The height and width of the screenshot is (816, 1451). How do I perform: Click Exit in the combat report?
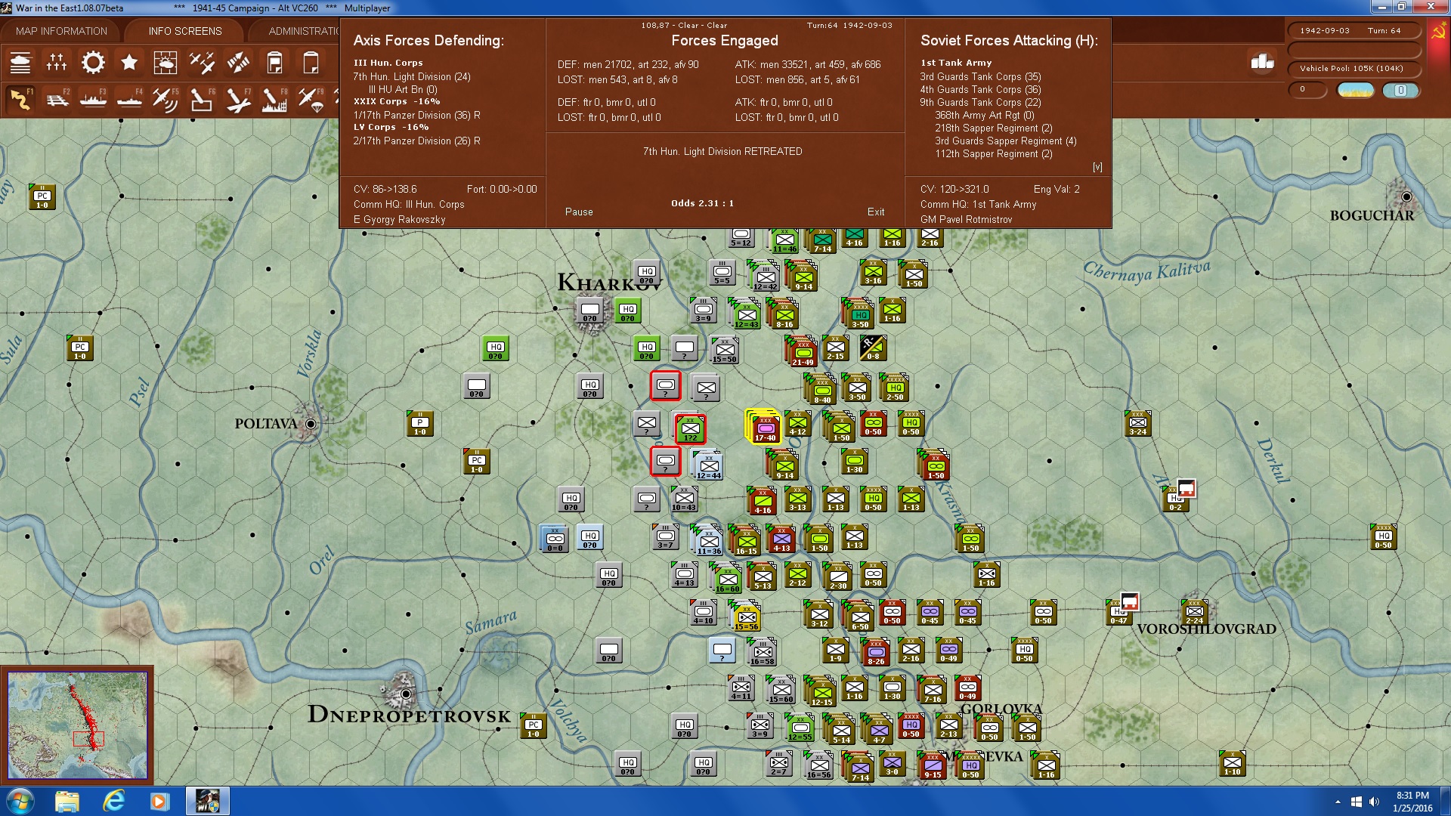pyautogui.click(x=876, y=212)
